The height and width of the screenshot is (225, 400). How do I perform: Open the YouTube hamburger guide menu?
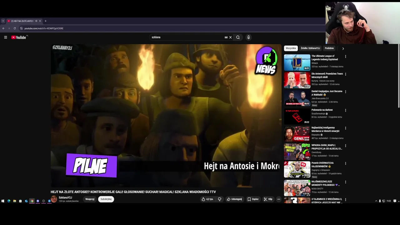pos(6,37)
